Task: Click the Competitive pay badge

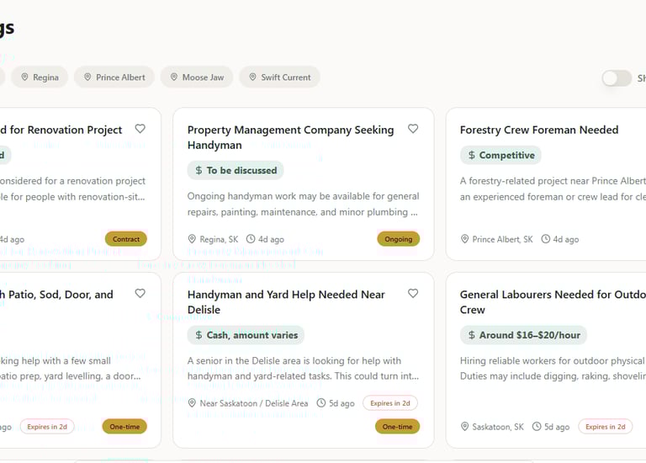Action: pyautogui.click(x=500, y=155)
